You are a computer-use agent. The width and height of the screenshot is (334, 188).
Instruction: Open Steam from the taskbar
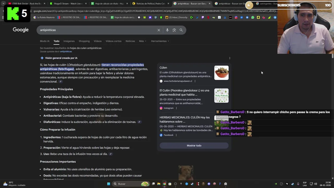(192, 184)
